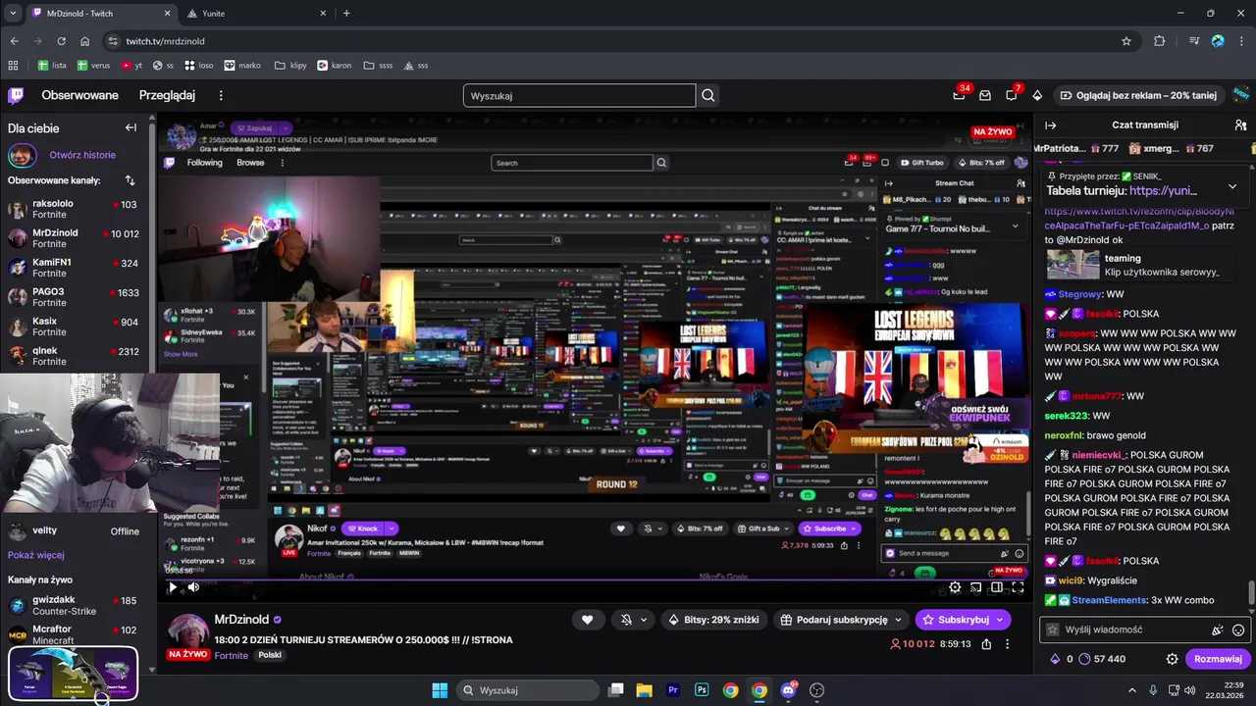Open the verus bookmark
The width and height of the screenshot is (1256, 706).
pyautogui.click(x=94, y=65)
